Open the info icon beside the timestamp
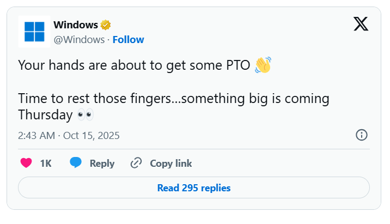Screen dimensions: 390x224 tap(362, 135)
